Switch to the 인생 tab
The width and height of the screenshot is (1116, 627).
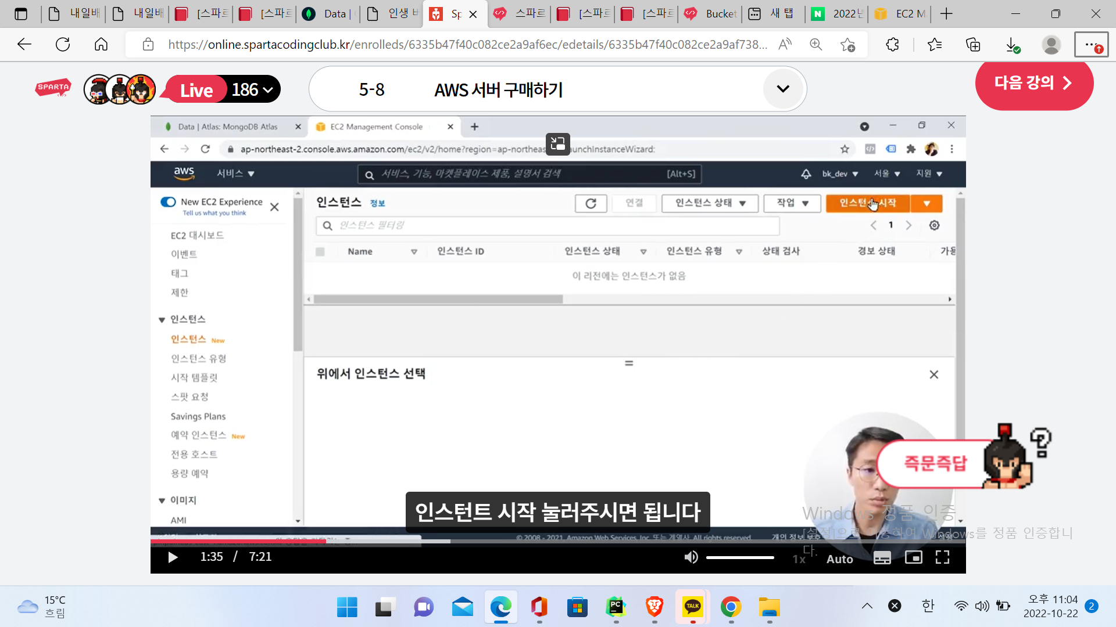point(391,14)
